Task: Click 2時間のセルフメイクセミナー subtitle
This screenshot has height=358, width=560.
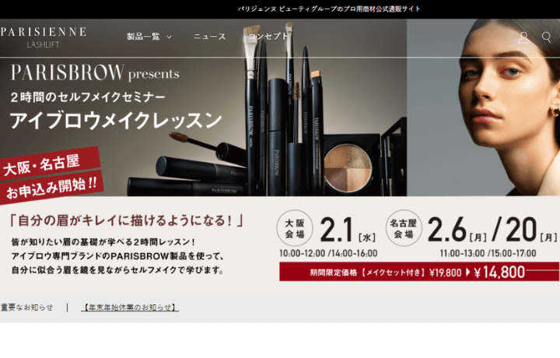Action: pyautogui.click(x=88, y=97)
